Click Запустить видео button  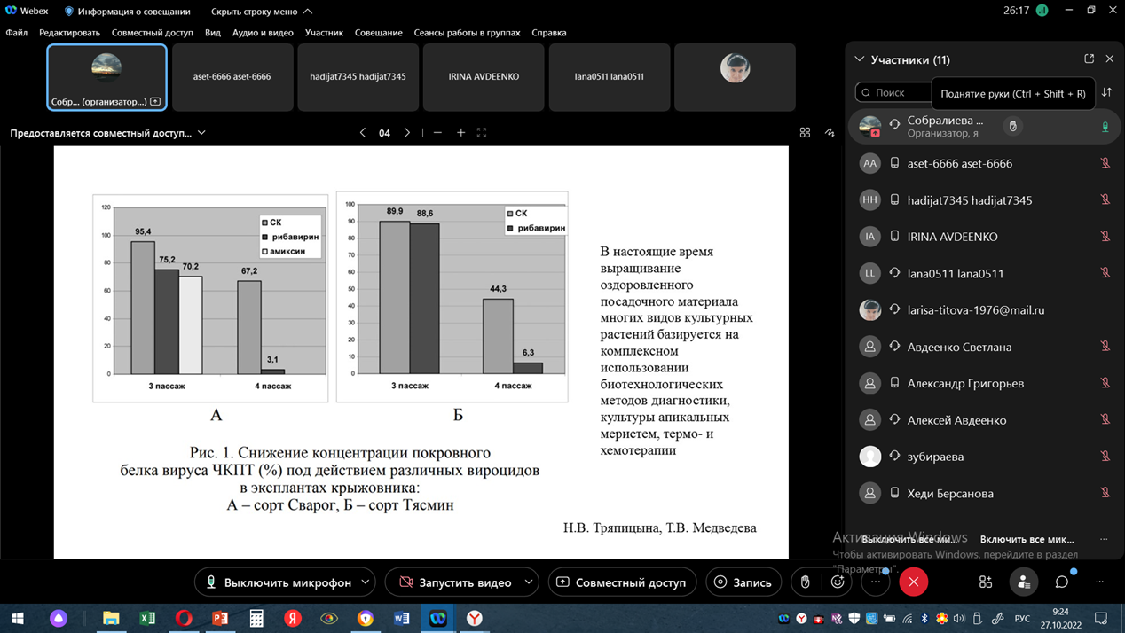(453, 582)
